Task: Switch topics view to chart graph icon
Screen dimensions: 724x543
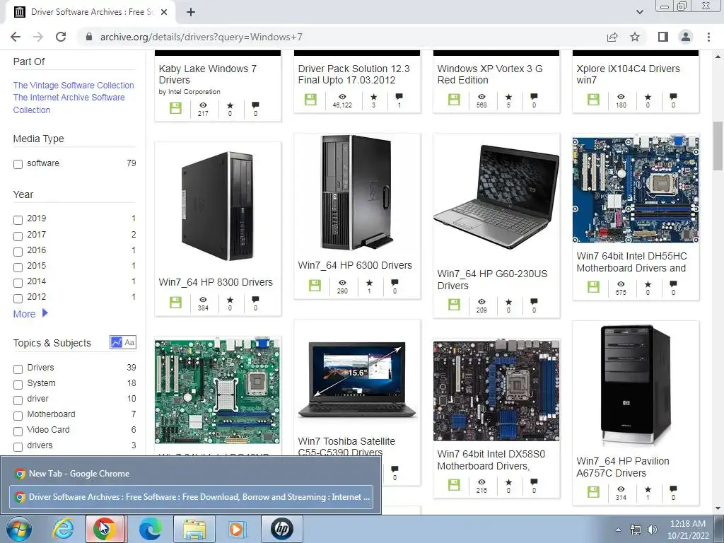Action: 117,343
